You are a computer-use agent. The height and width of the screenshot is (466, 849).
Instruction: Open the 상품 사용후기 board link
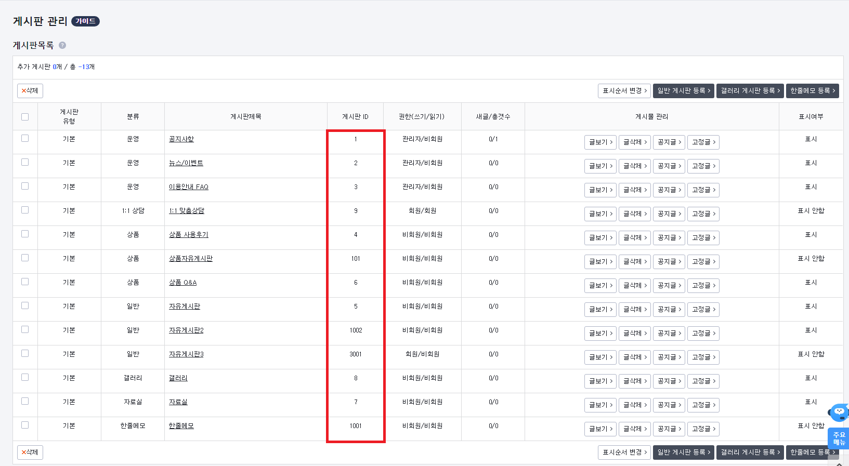pyautogui.click(x=189, y=235)
